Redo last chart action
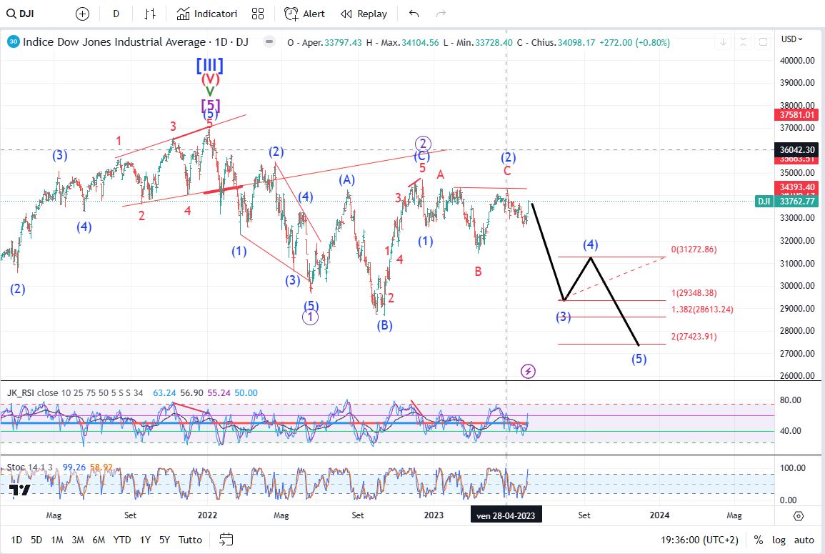This screenshot has width=825, height=554. click(441, 14)
